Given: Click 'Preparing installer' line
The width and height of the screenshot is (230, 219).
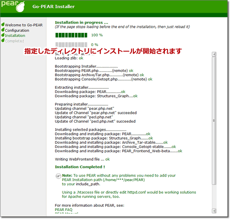Looking at the screenshot, I should (82, 104).
